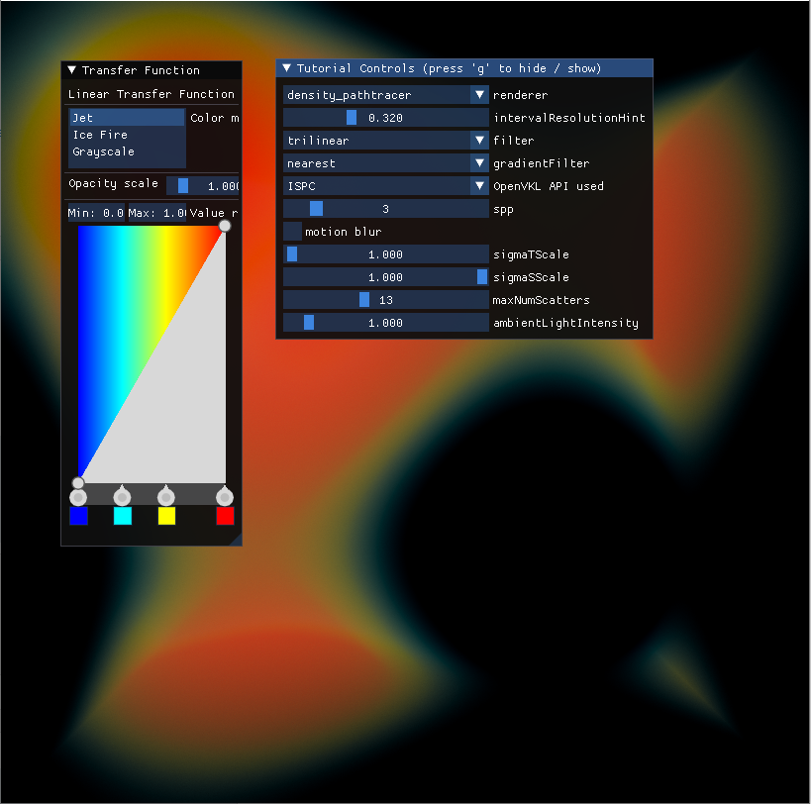The height and width of the screenshot is (804, 811).
Task: Select the Ice Fire color map
Action: 127,135
